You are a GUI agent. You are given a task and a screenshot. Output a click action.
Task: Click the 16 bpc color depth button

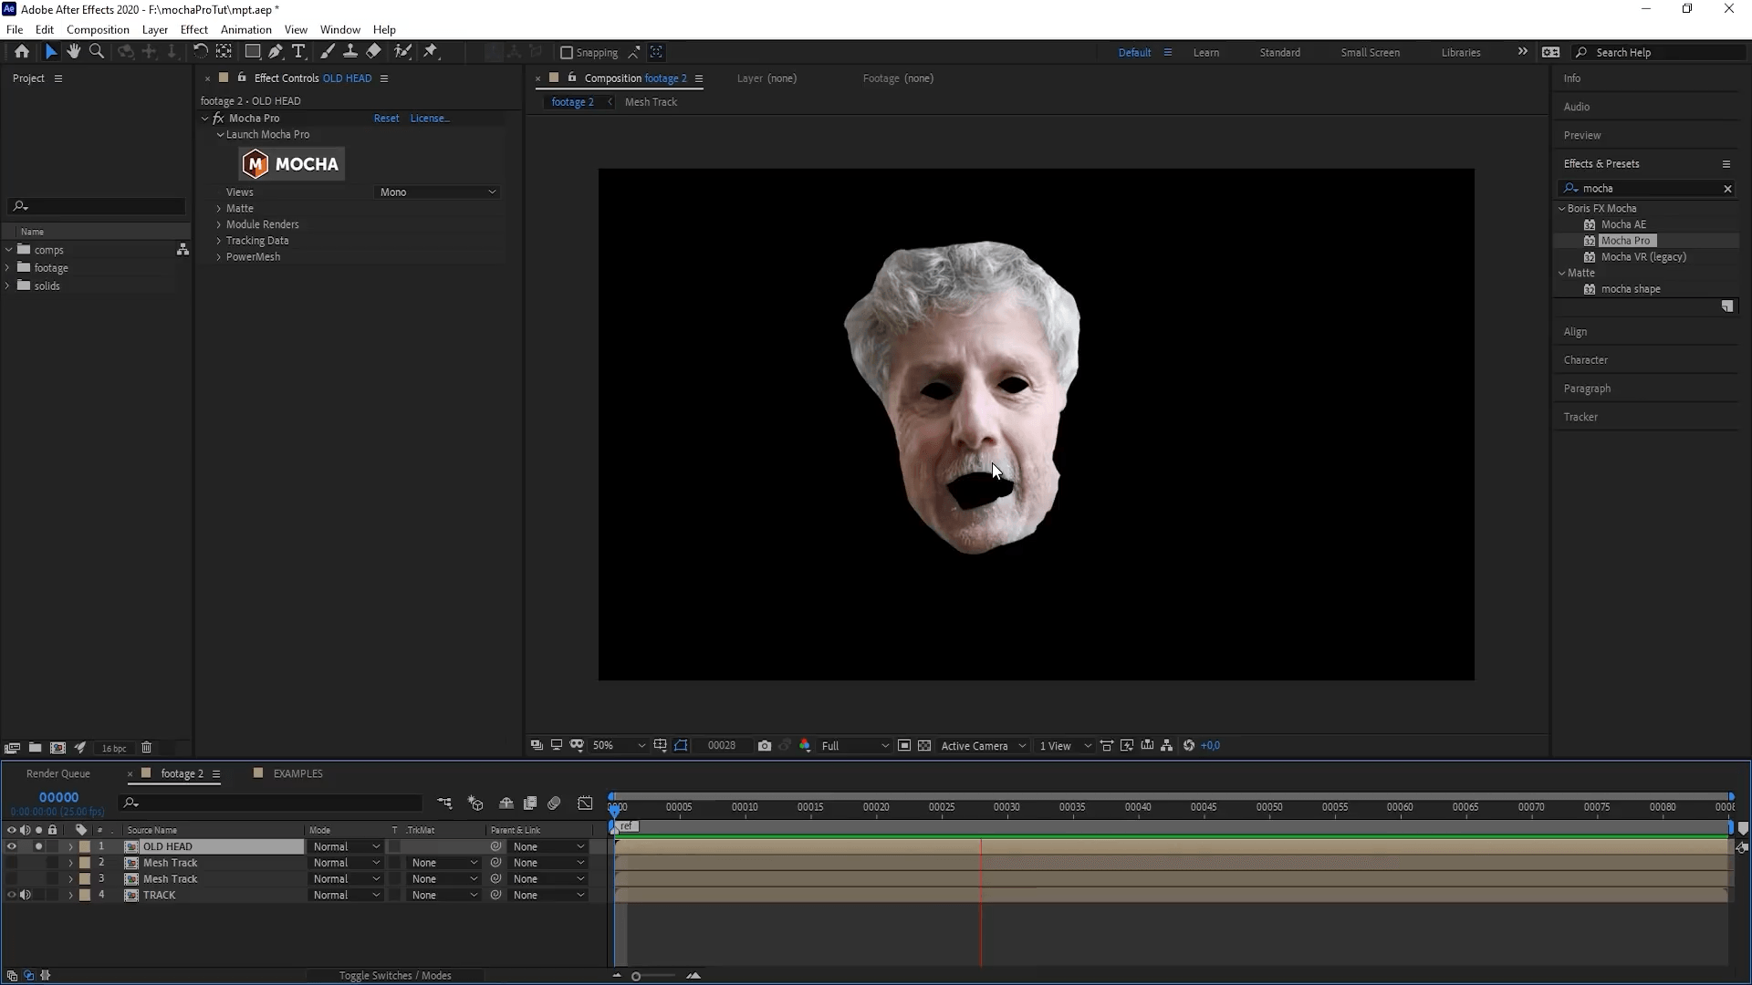pos(114,749)
